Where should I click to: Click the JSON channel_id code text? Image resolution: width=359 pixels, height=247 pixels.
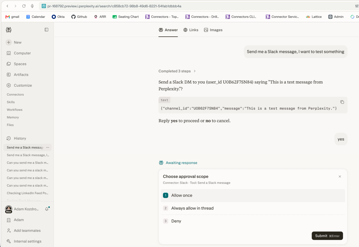pyautogui.click(x=249, y=108)
